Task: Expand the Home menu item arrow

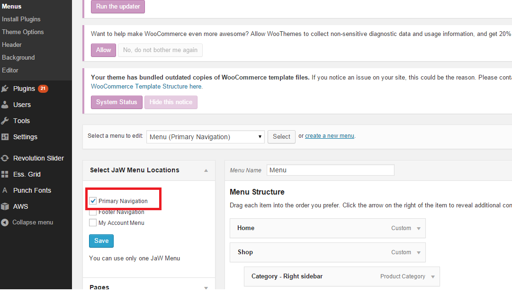Action: (418, 228)
